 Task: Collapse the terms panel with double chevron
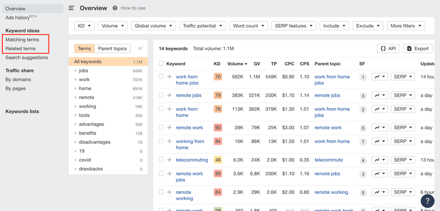coord(140,48)
